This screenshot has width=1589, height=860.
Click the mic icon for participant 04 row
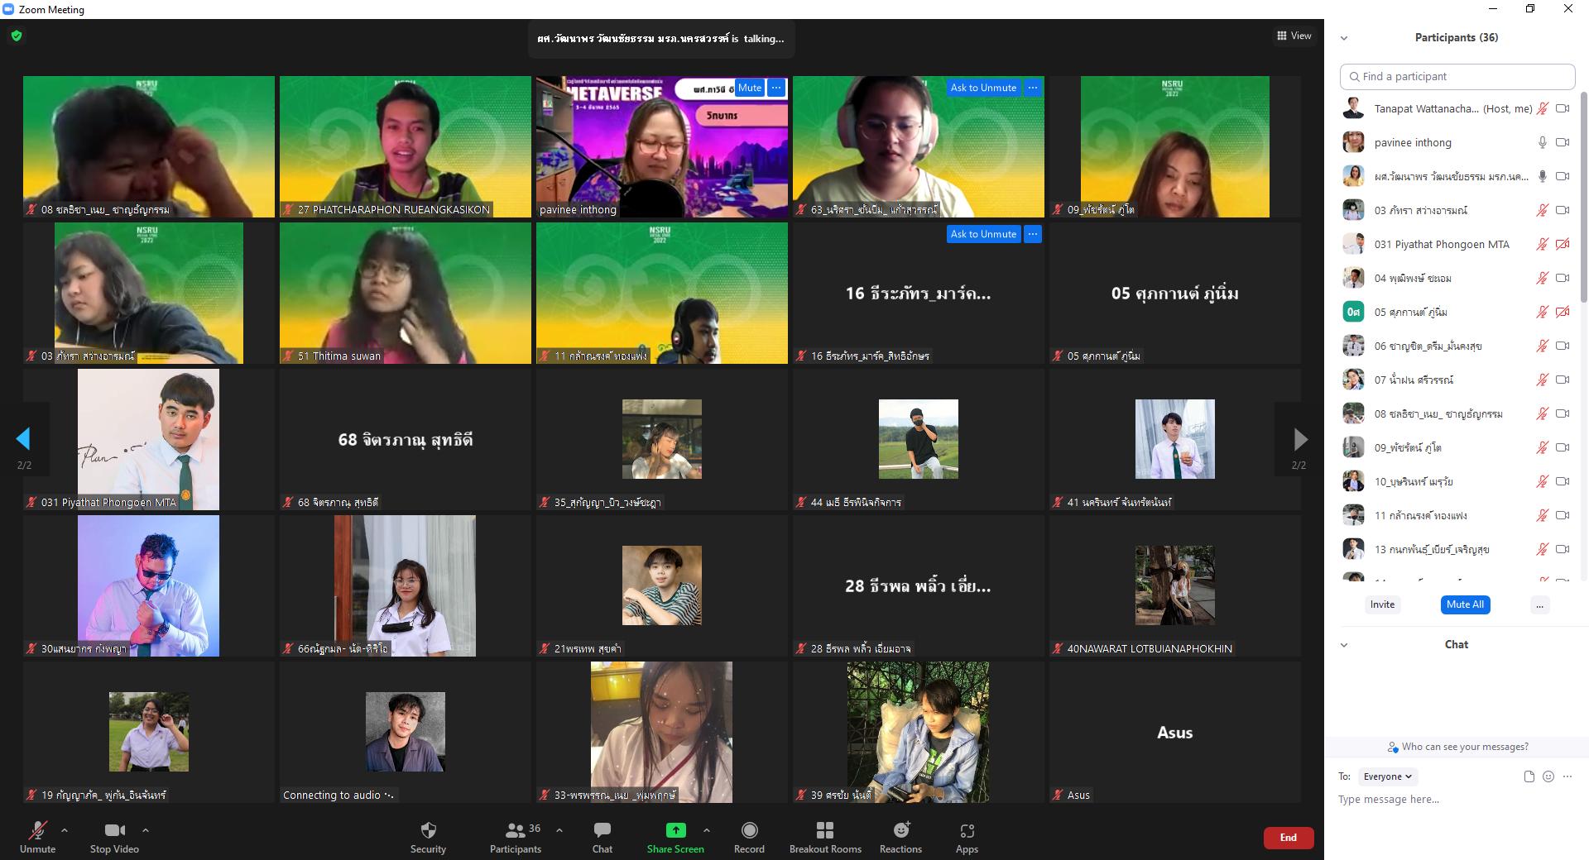1543,278
